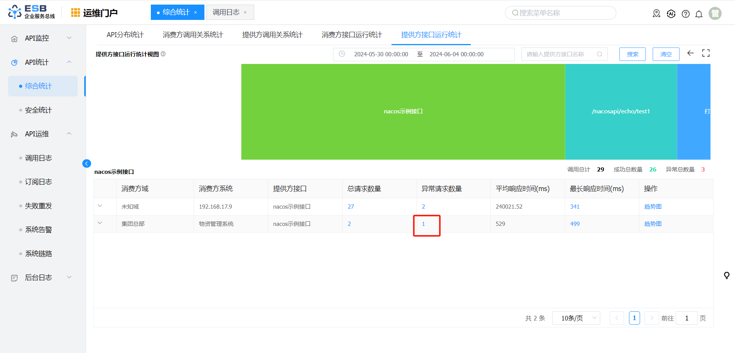This screenshot has height=353, width=735.
Task: Click the back arrow icon near search
Action: (x=691, y=53)
